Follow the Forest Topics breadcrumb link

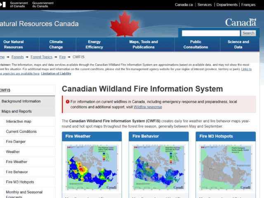[41, 57]
